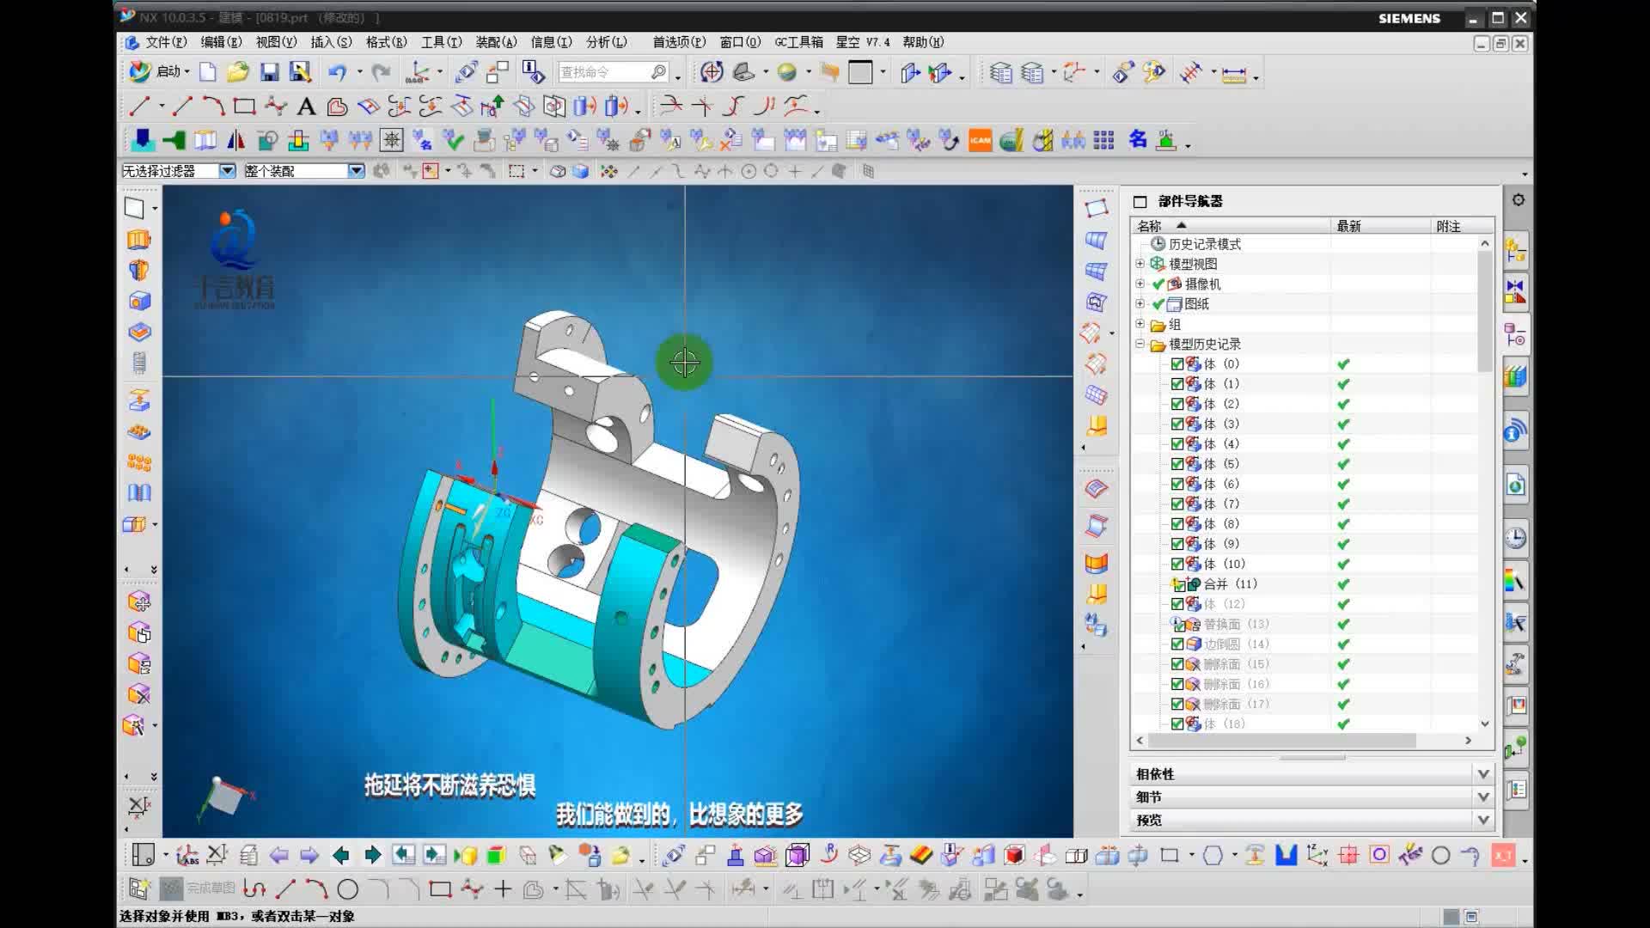
Task: Uncheck feature 体 (6) checkbox
Action: [x=1177, y=484]
